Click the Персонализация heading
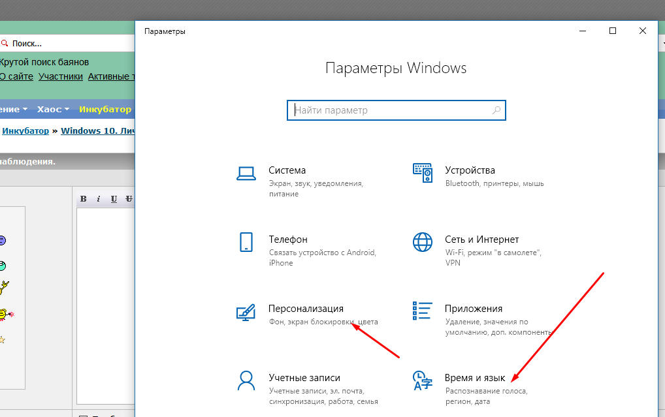The width and height of the screenshot is (665, 417). tap(306, 309)
